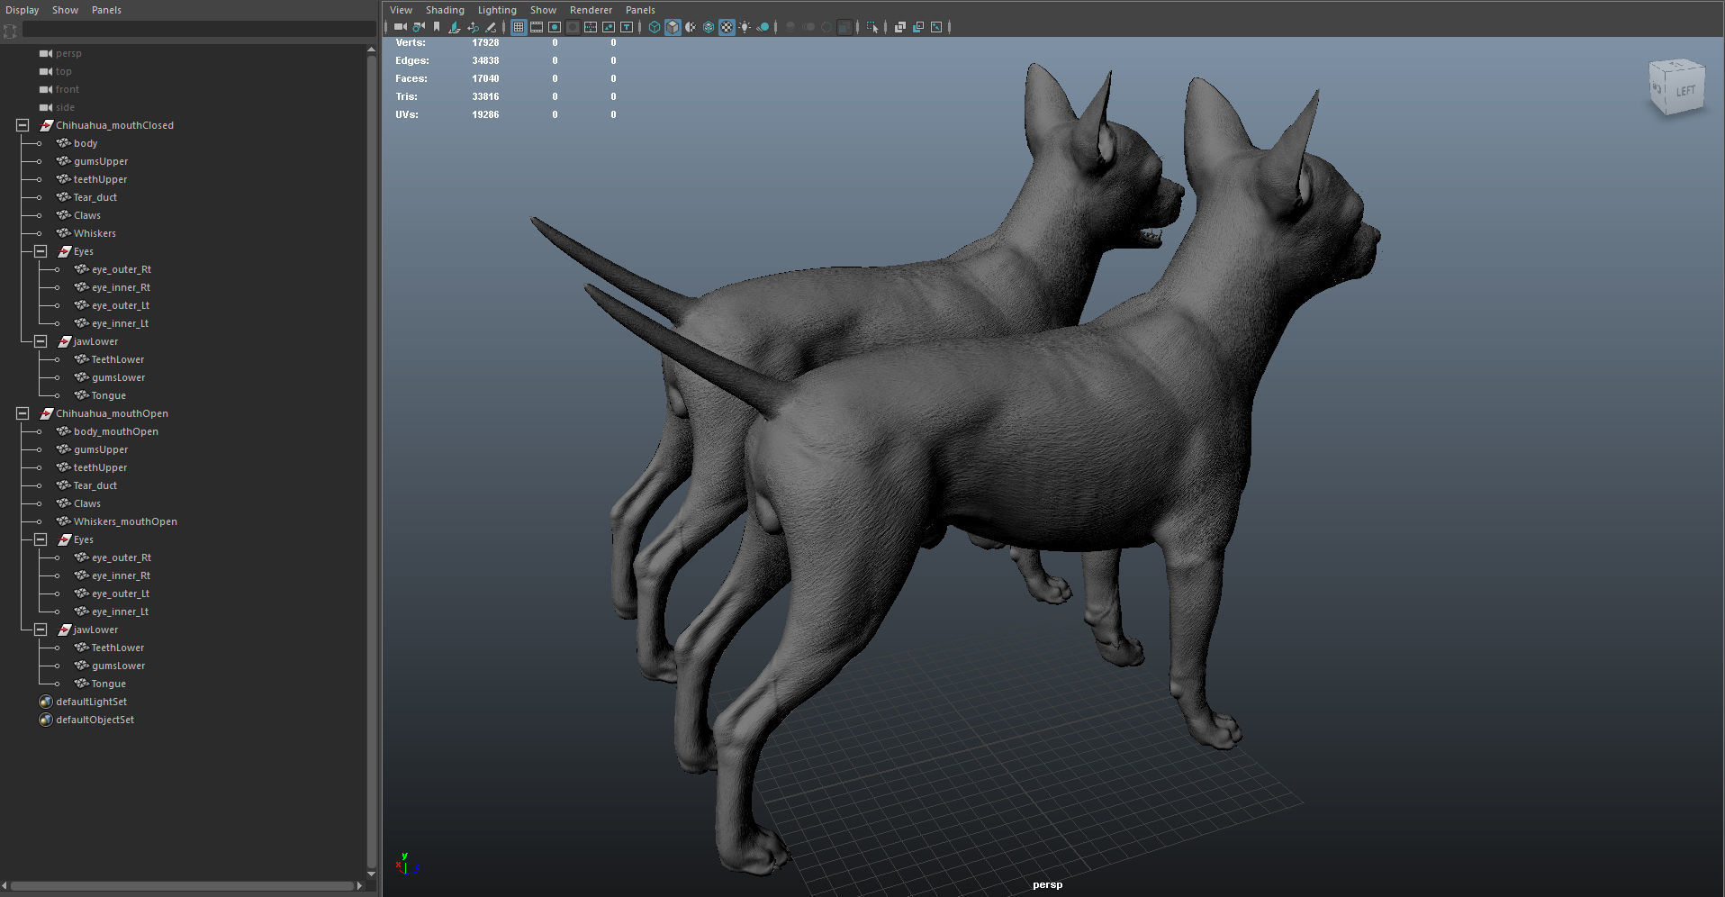Image resolution: width=1725 pixels, height=897 pixels.
Task: Click the camera Bookmarks icon
Action: (x=437, y=27)
